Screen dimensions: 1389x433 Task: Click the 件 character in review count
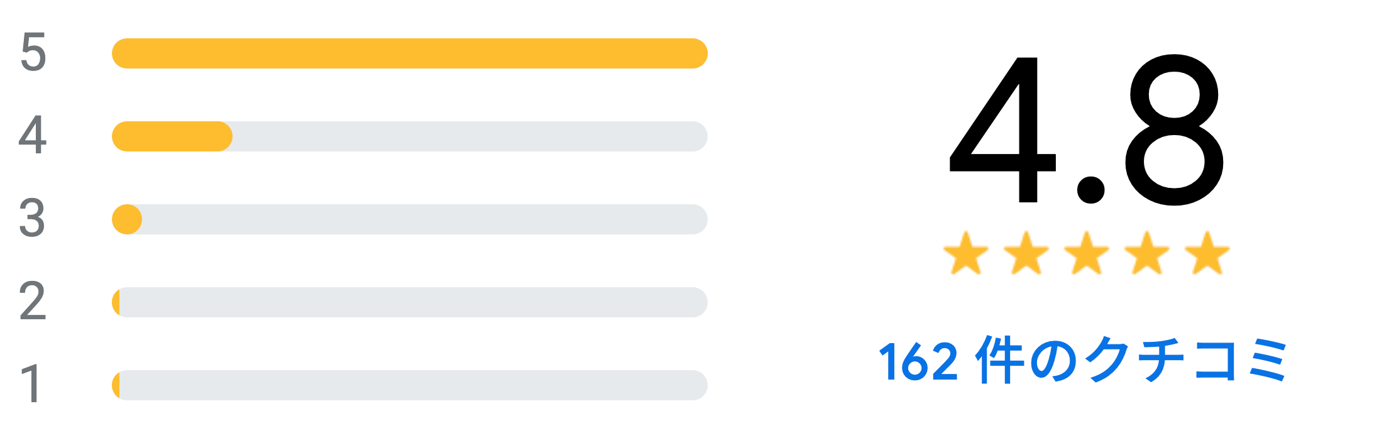coord(1000,360)
